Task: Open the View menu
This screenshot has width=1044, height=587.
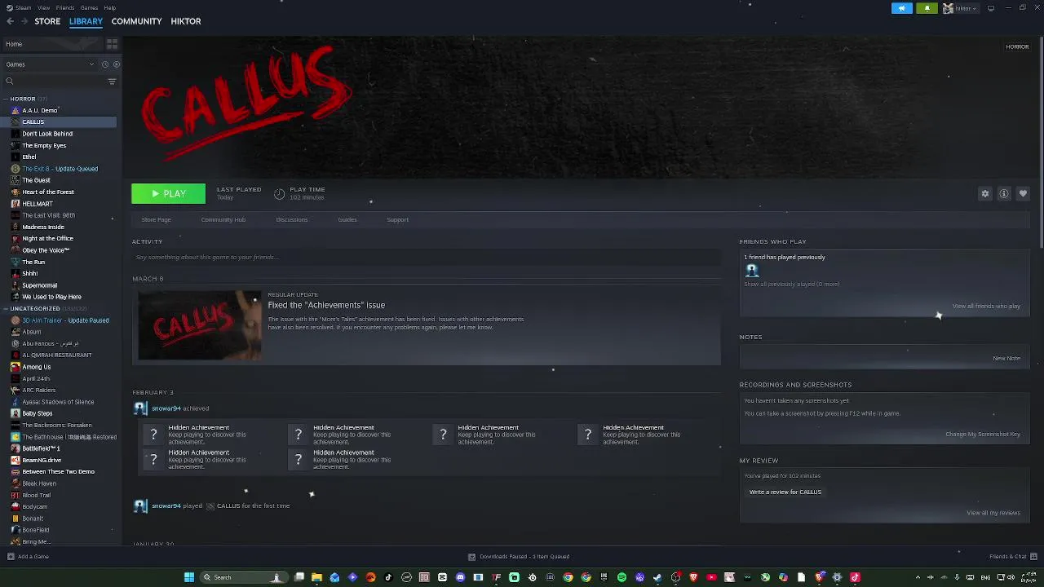Action: [x=43, y=8]
